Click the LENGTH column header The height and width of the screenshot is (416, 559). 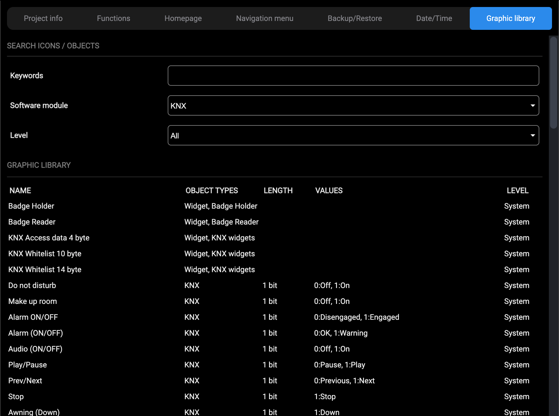(278, 191)
